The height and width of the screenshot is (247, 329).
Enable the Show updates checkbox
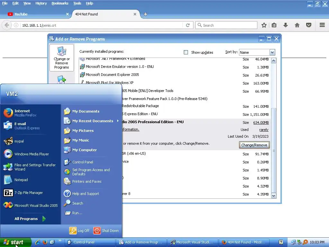point(186,52)
